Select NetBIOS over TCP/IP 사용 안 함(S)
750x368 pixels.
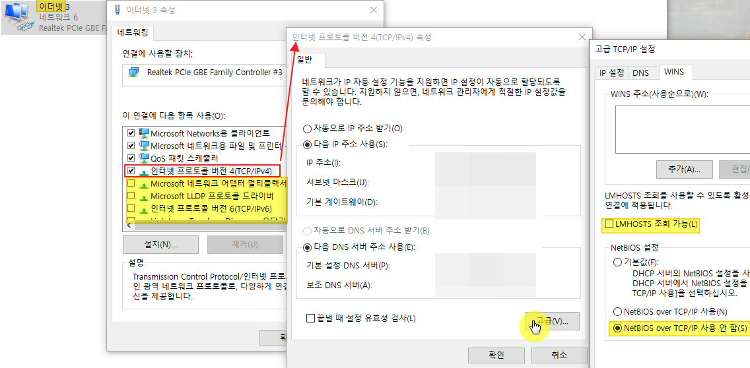[617, 328]
